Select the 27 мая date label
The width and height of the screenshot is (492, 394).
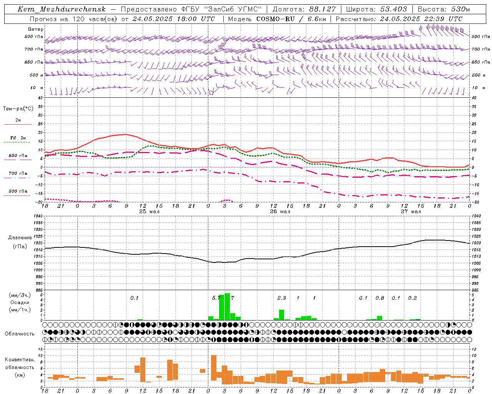411,212
